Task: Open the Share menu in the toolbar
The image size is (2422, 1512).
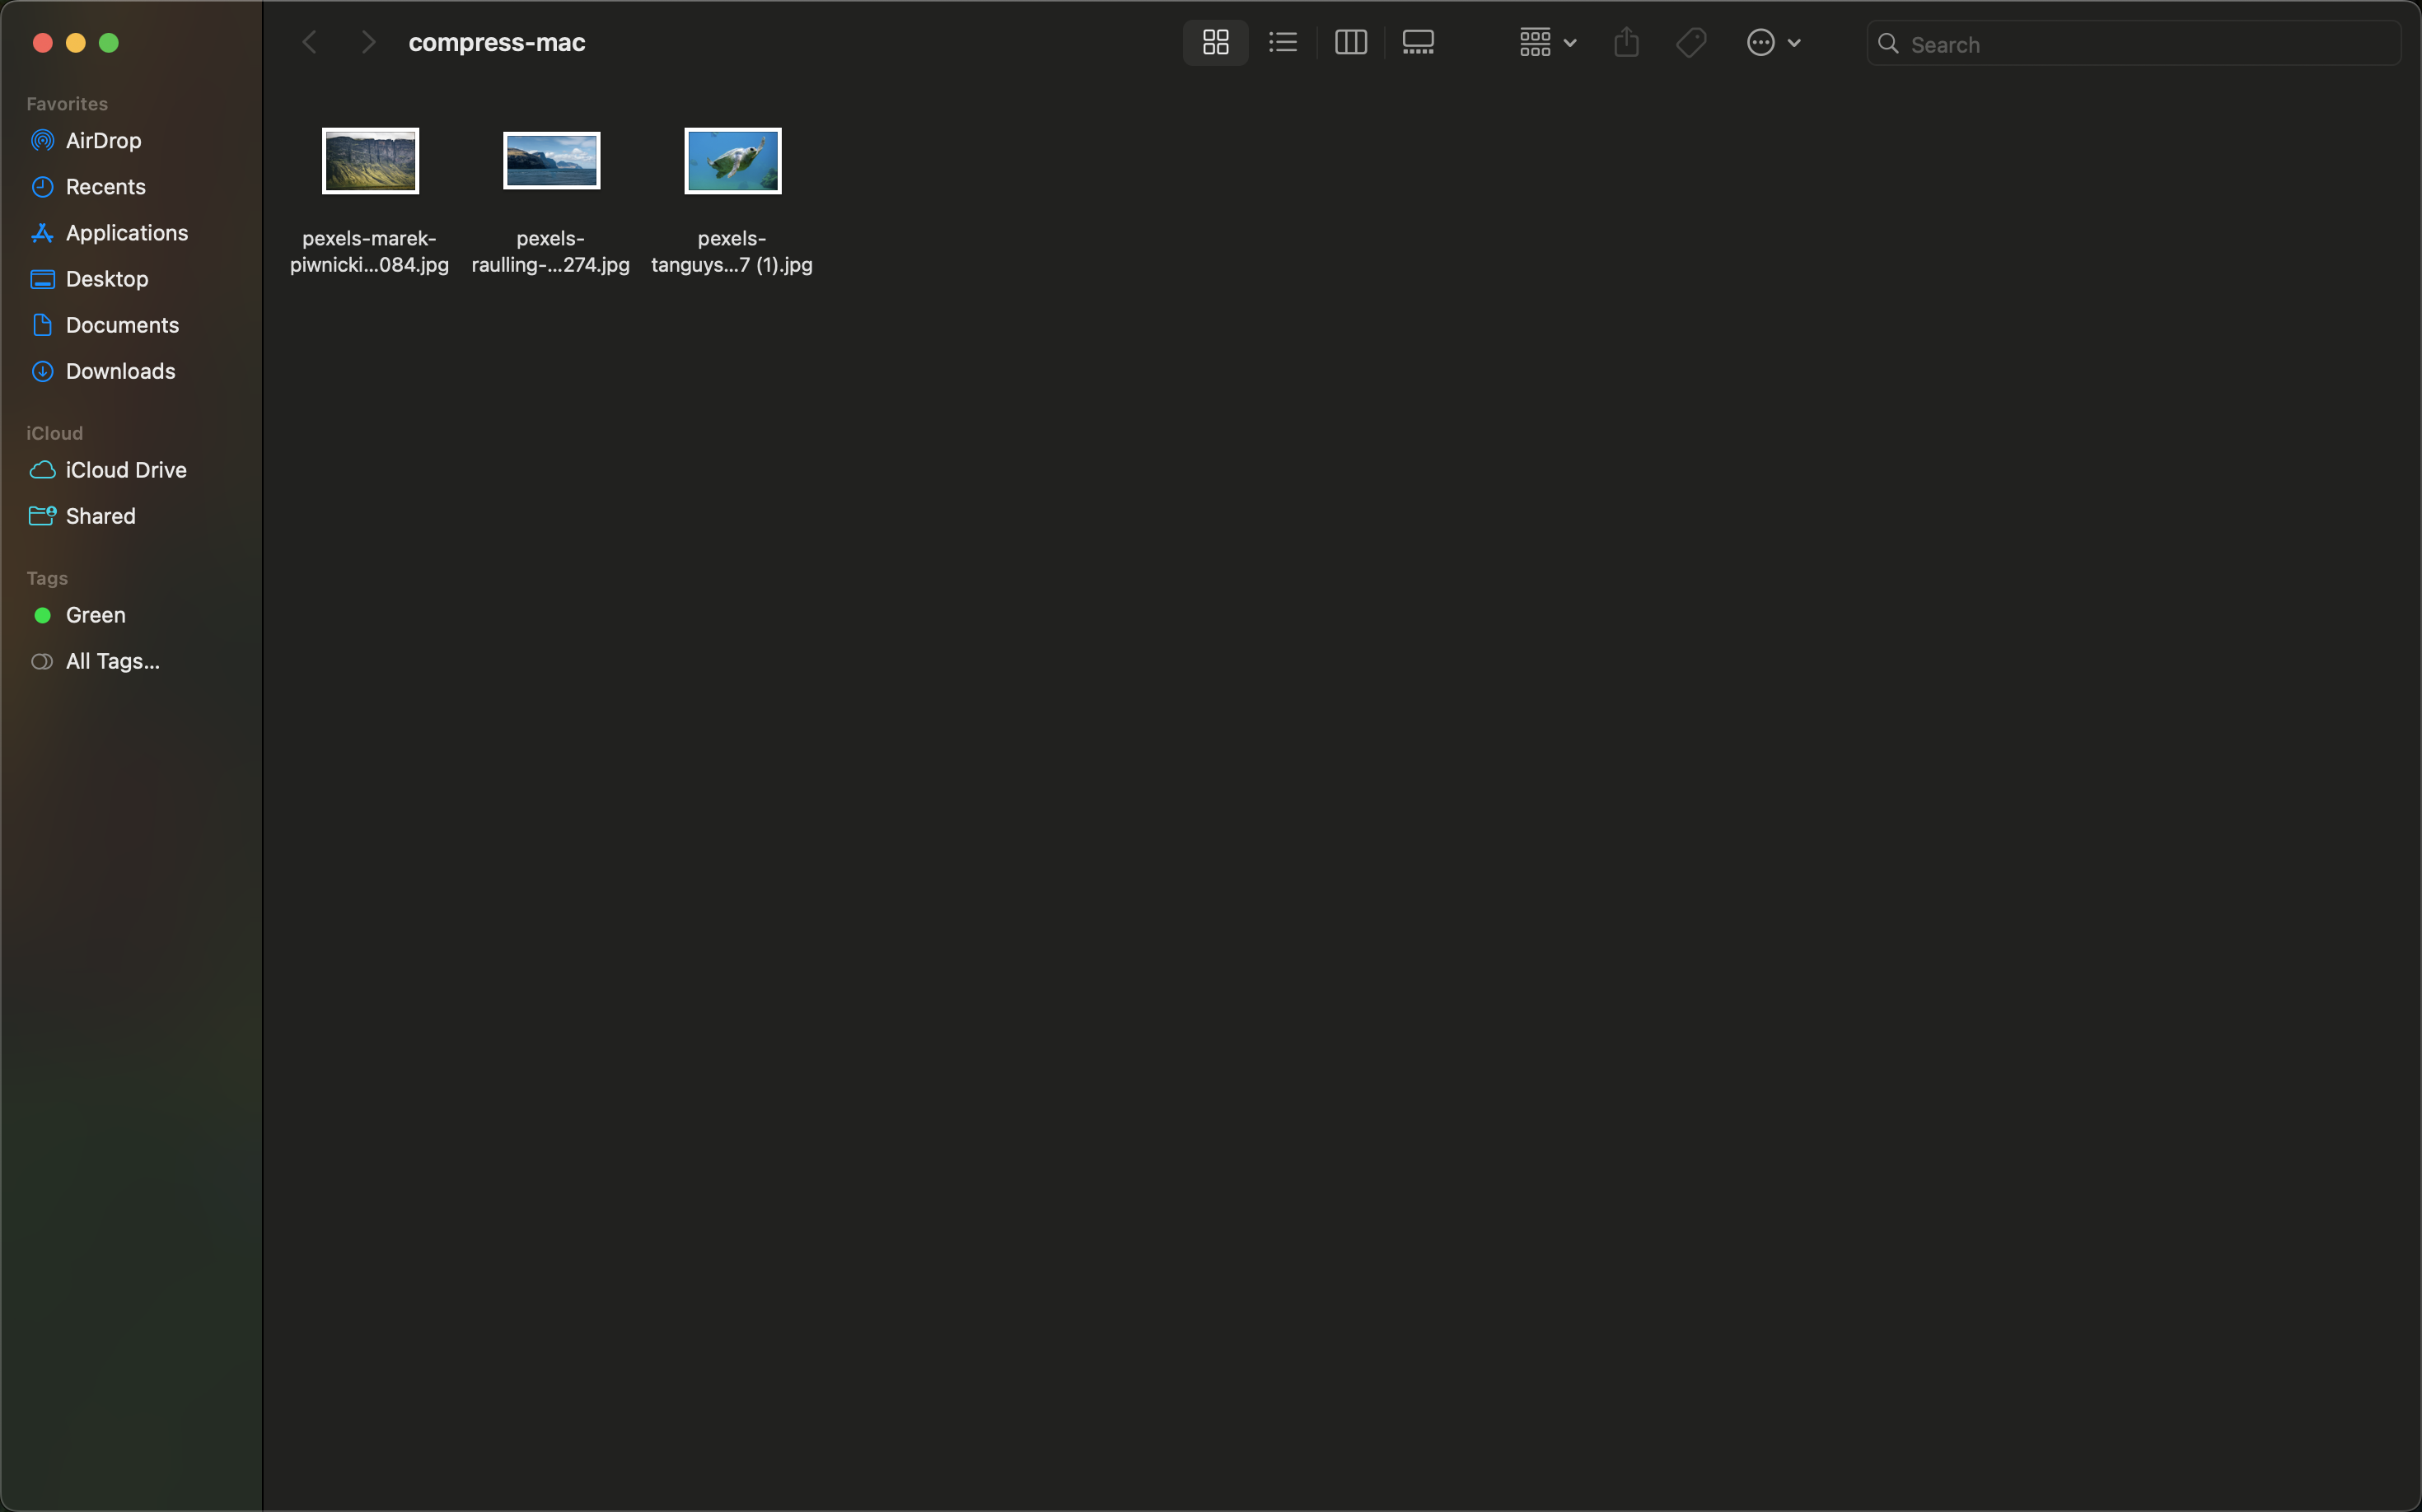Action: click(1625, 42)
